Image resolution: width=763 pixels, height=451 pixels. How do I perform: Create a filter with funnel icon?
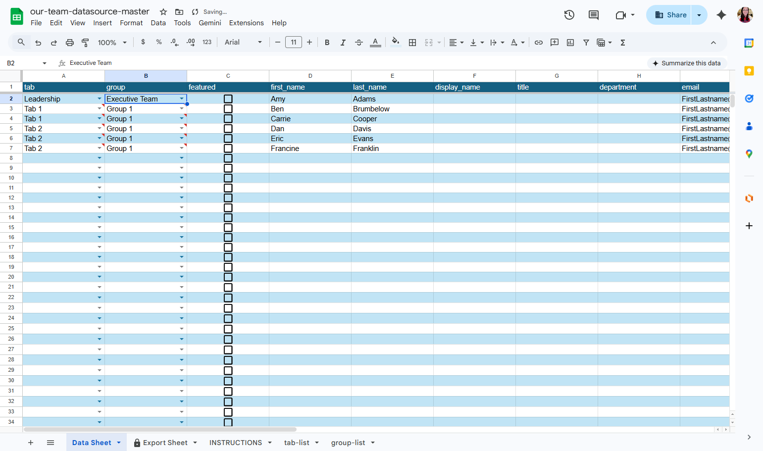click(586, 43)
